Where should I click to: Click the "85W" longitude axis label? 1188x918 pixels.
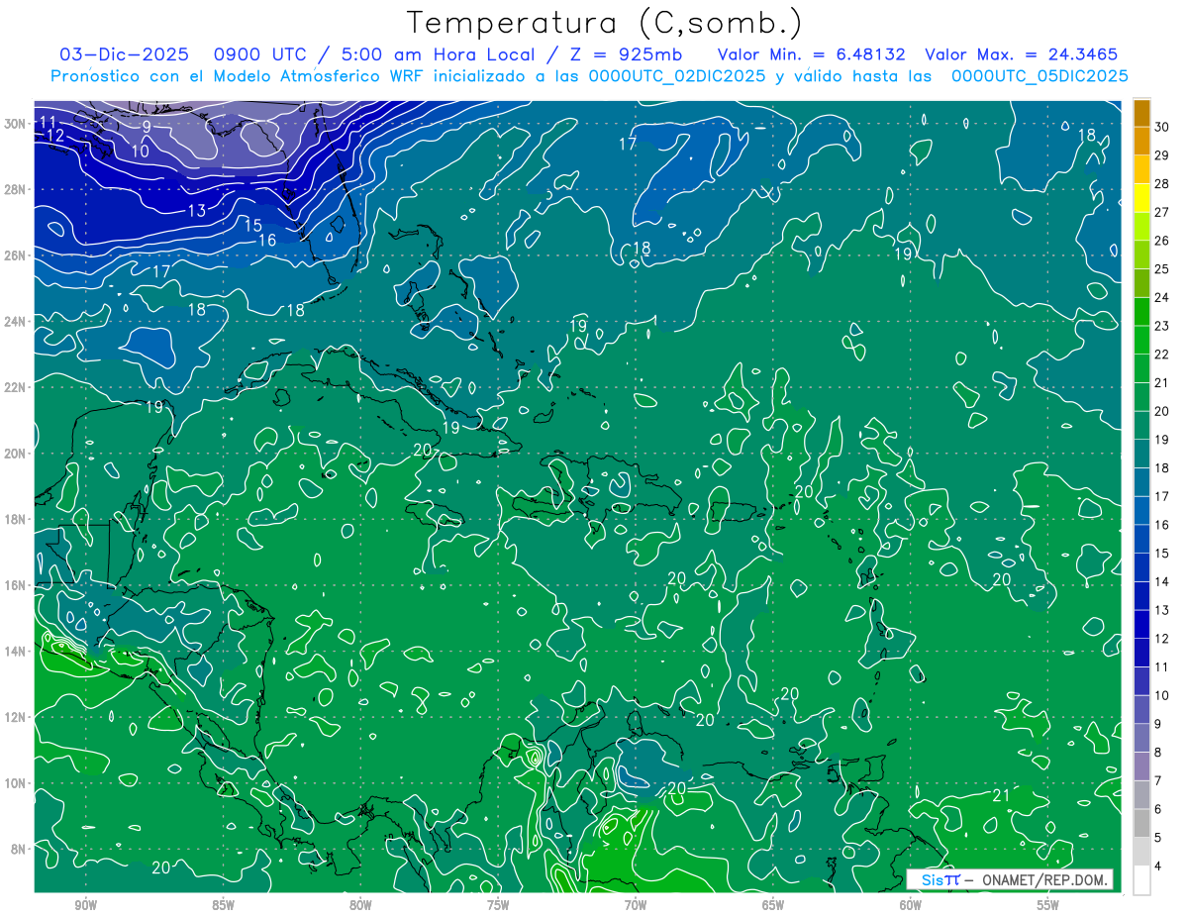point(223,904)
